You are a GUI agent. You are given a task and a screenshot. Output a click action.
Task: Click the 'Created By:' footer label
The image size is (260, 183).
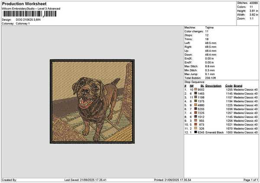pos(9,180)
